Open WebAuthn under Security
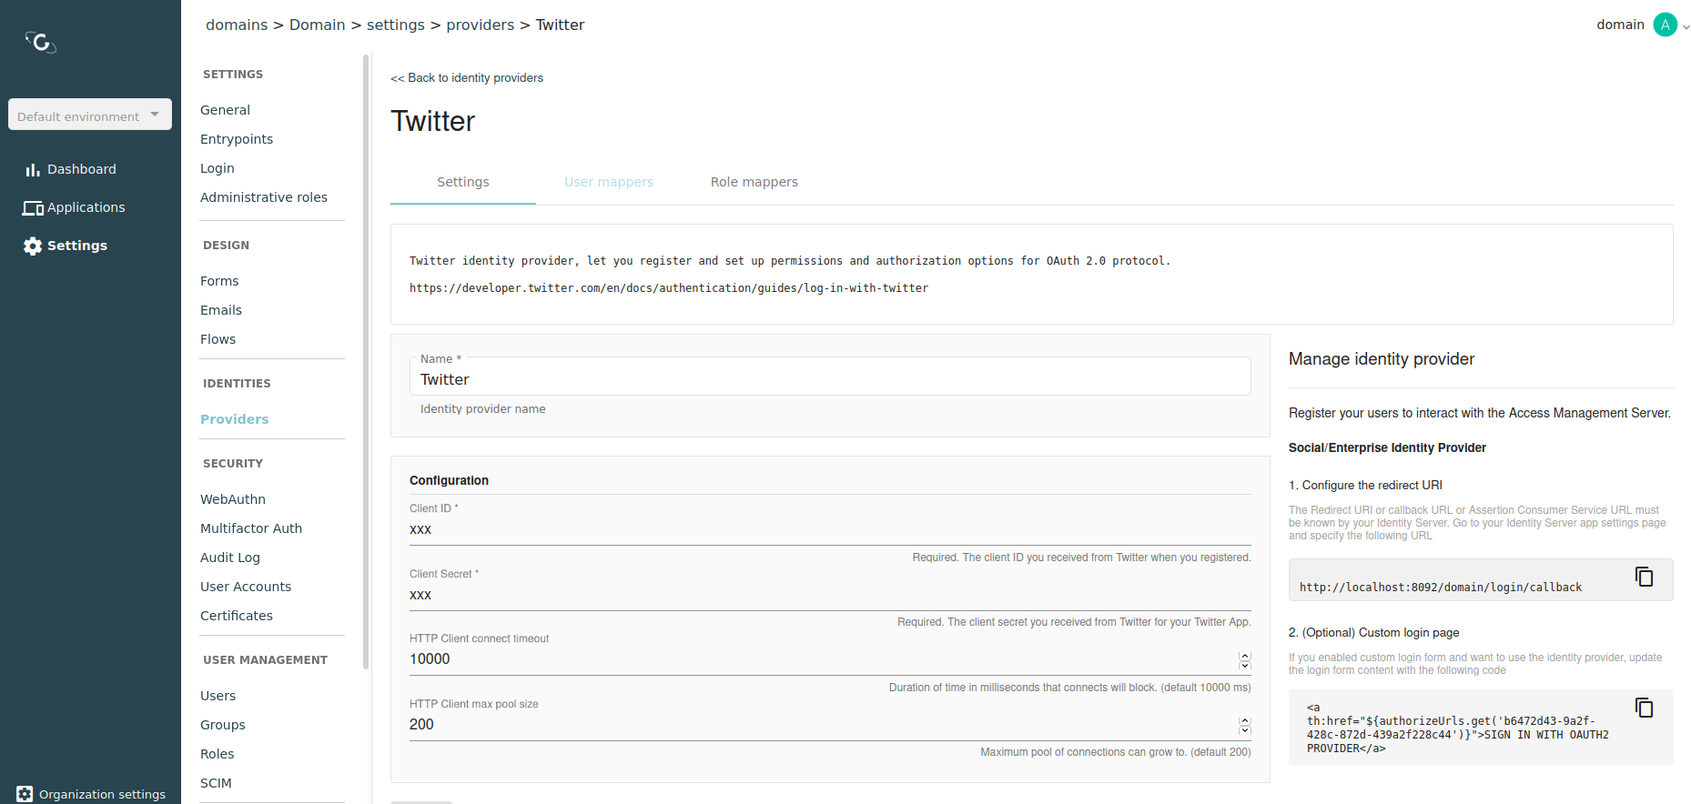 tap(233, 499)
